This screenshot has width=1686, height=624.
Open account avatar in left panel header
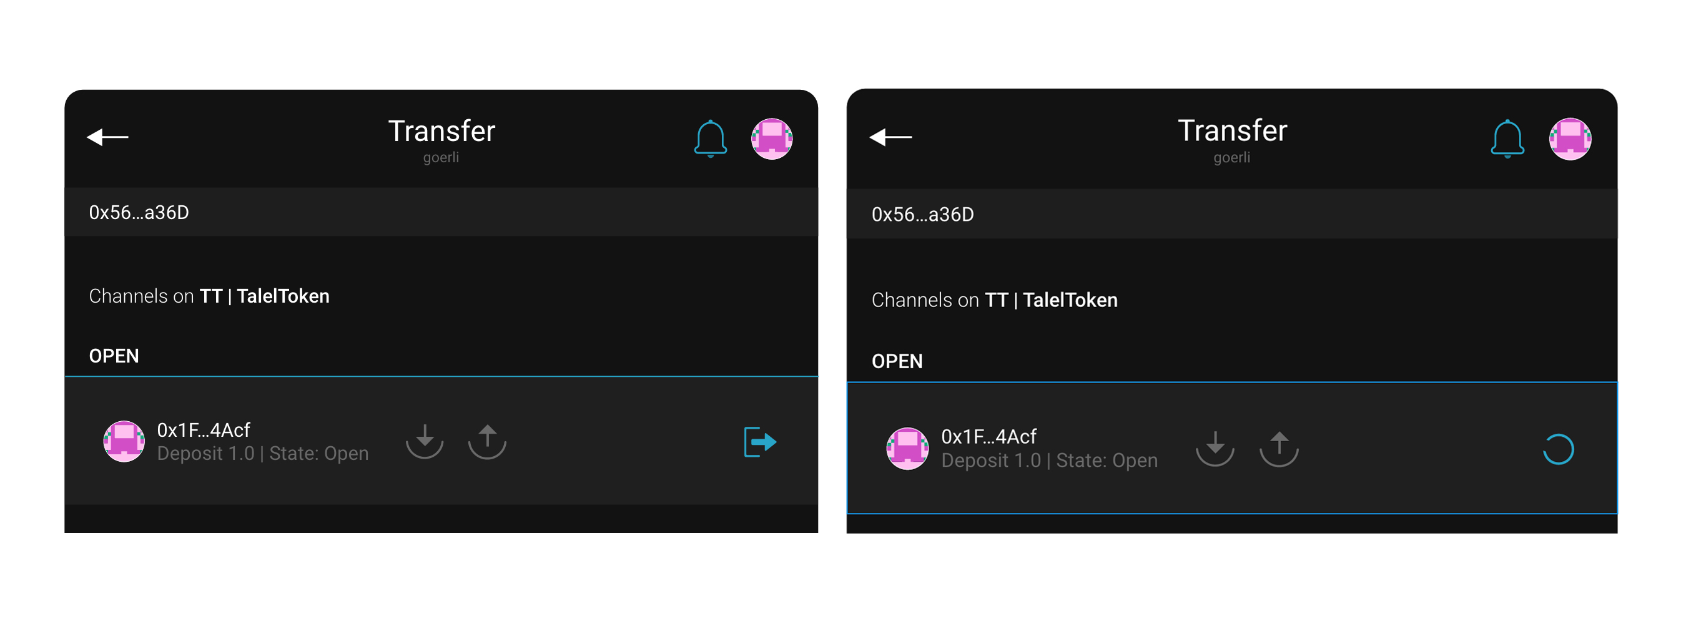(772, 139)
